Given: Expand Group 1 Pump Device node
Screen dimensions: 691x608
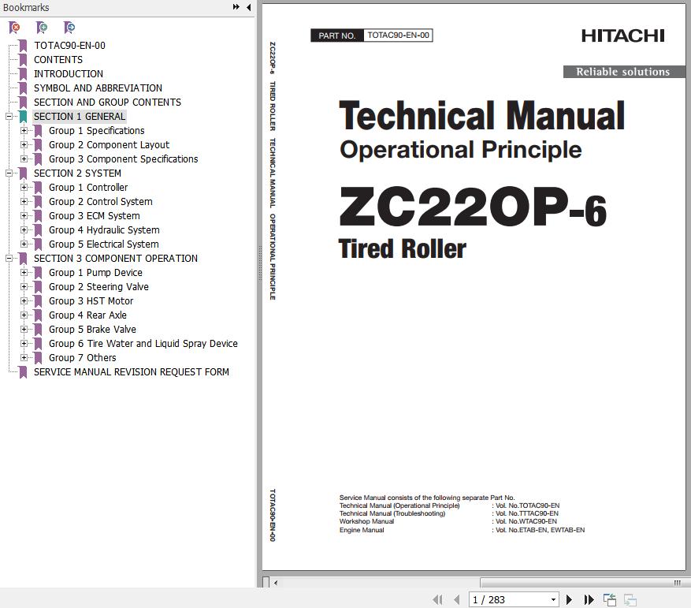Looking at the screenshot, I should click(x=24, y=273).
